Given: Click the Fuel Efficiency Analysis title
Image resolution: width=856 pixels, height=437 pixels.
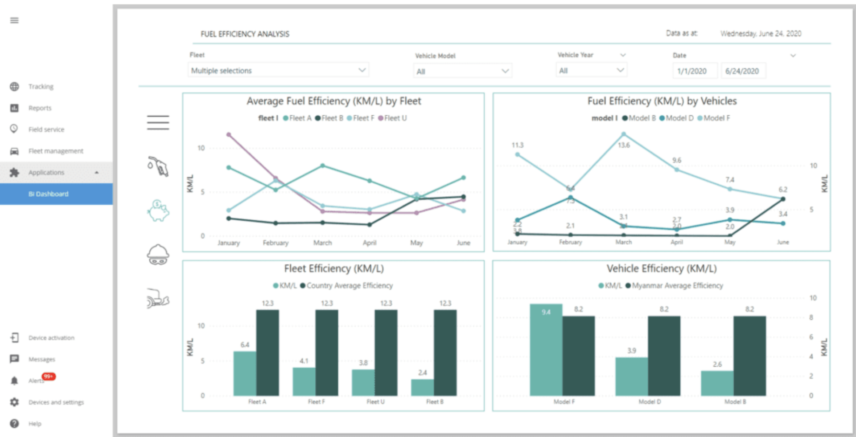Looking at the screenshot, I should [245, 34].
